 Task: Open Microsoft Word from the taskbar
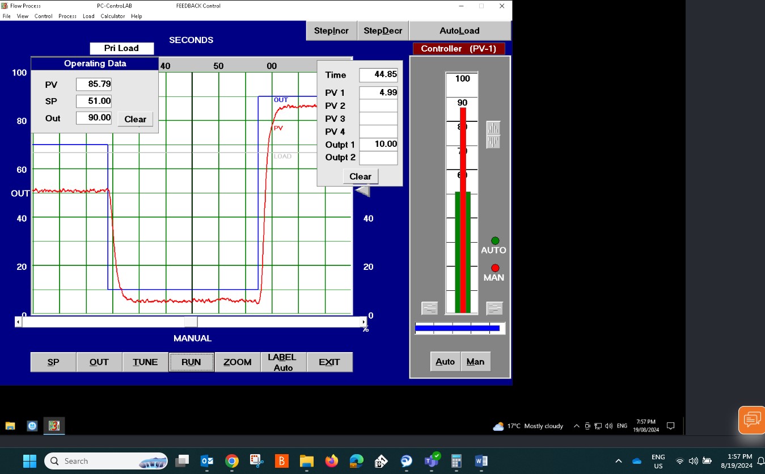481,461
